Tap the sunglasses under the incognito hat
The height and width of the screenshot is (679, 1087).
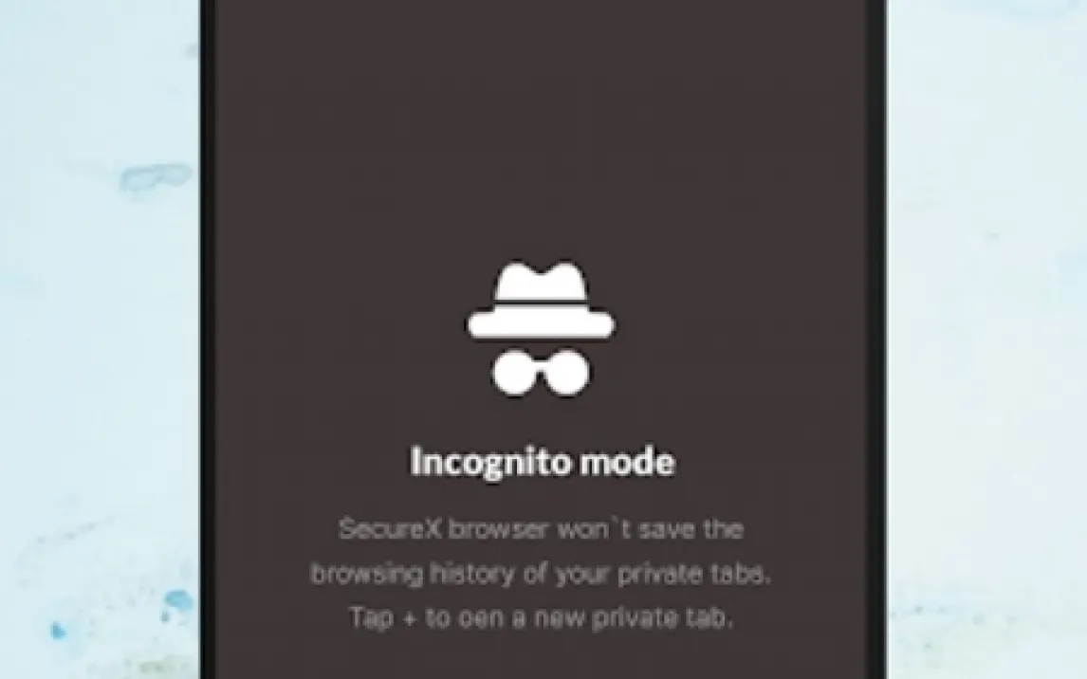tap(541, 373)
